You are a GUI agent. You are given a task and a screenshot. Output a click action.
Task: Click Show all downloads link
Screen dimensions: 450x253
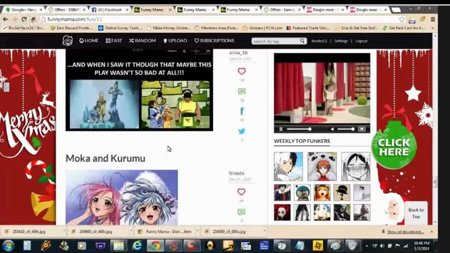click(x=405, y=232)
